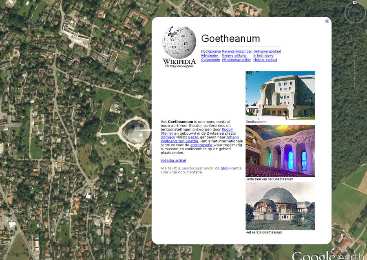Open Help en contact link

pos(265,60)
